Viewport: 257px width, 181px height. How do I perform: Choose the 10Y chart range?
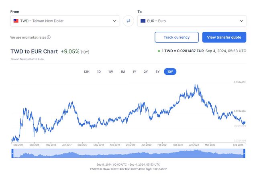(x=170, y=72)
